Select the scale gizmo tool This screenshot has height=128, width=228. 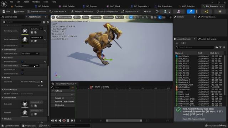point(138,17)
